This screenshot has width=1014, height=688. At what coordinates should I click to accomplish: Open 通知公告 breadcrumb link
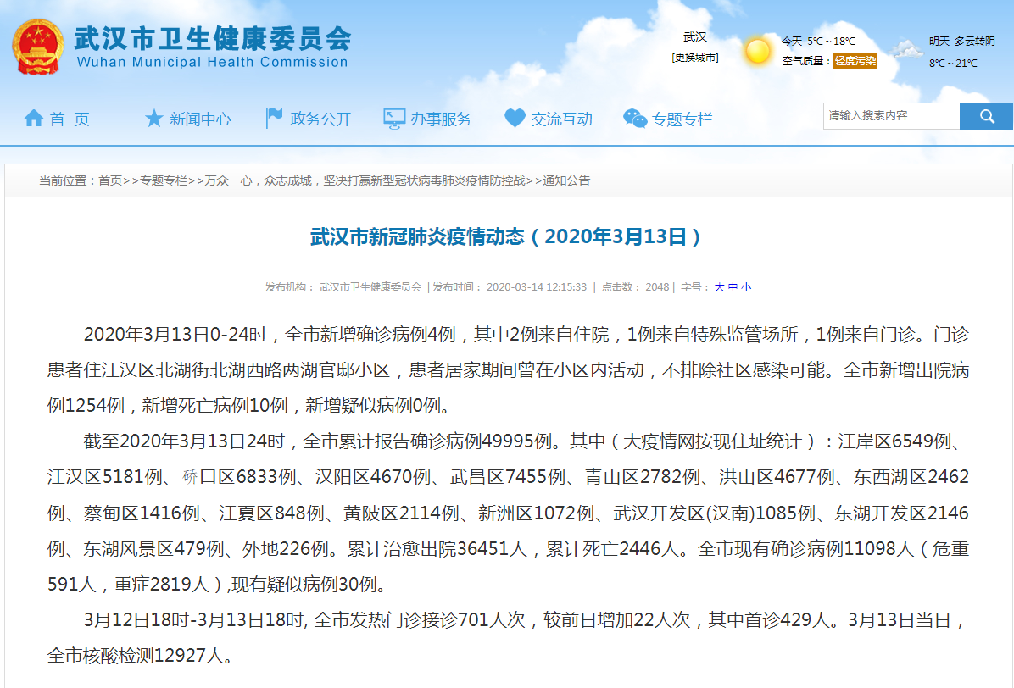[566, 180]
